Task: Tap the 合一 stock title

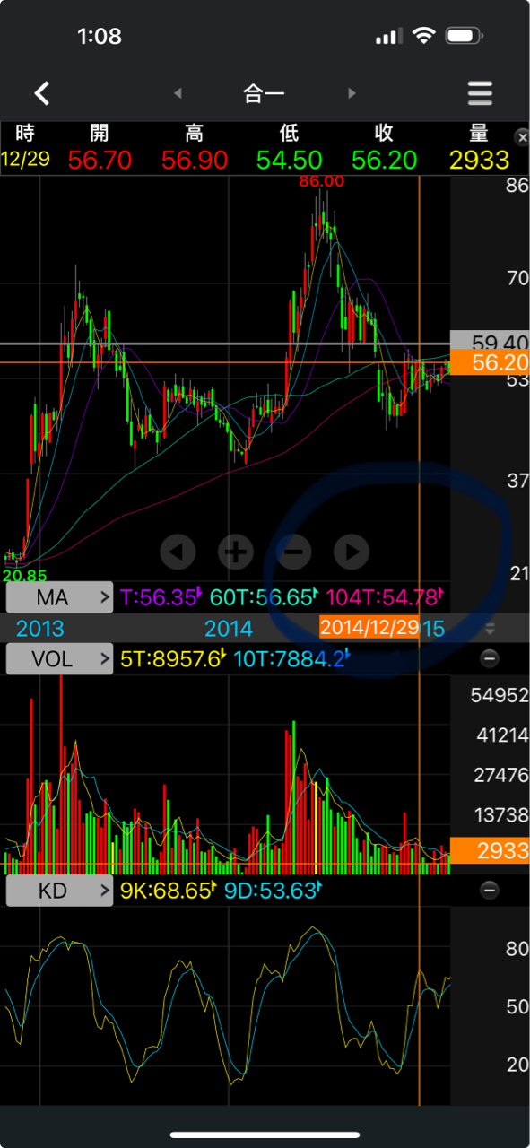Action: (264, 93)
